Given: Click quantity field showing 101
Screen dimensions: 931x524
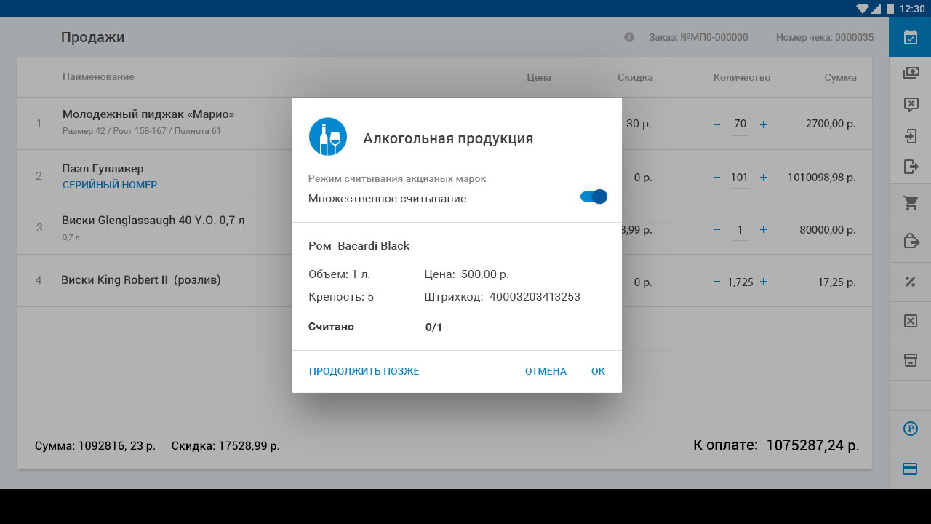Looking at the screenshot, I should [740, 178].
